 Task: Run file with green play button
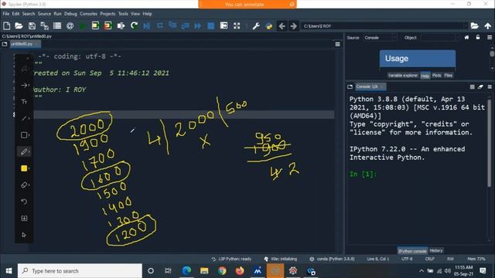[x=83, y=25]
